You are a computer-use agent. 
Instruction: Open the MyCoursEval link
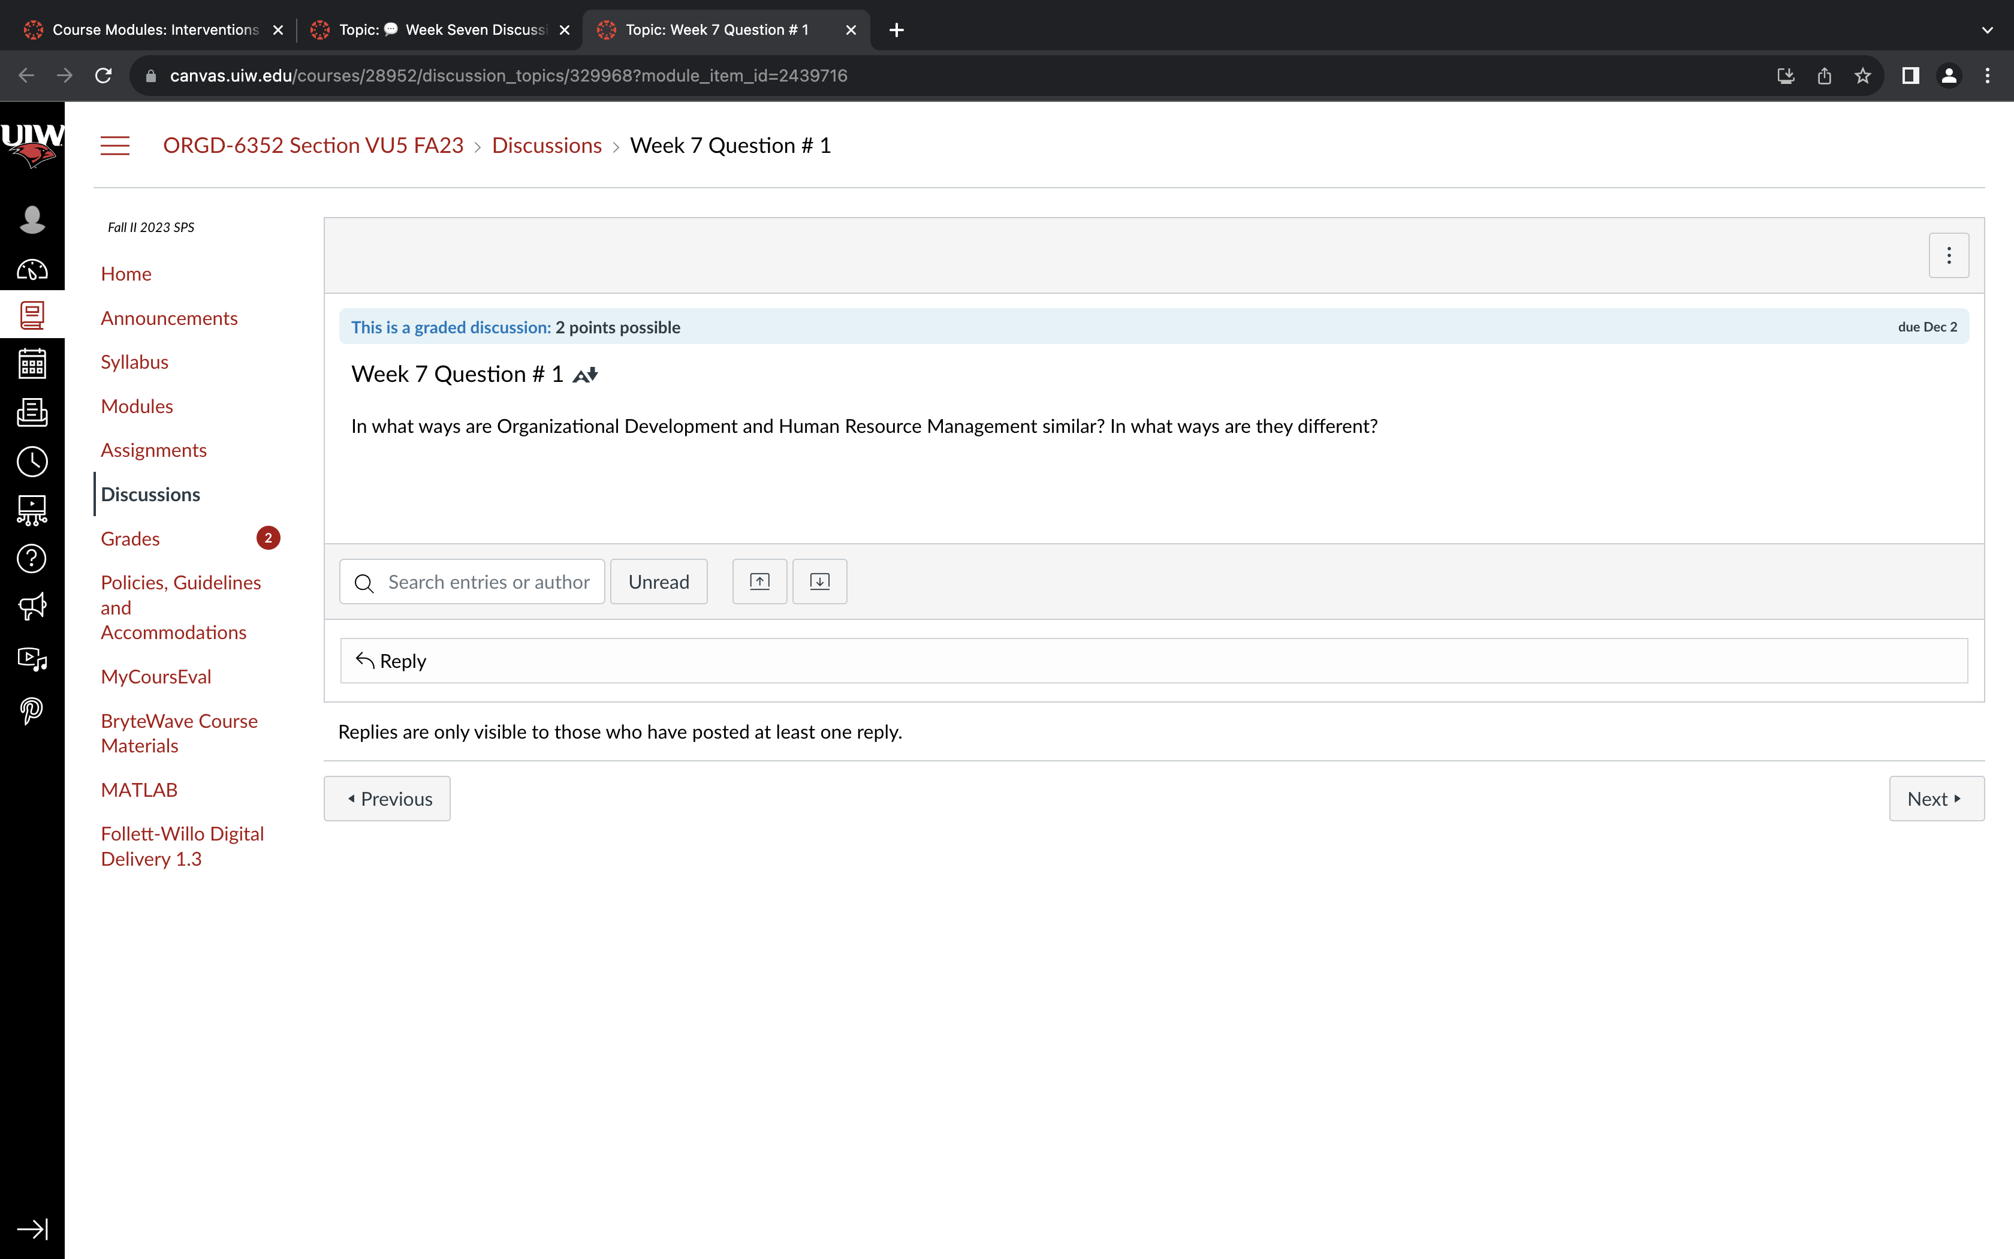point(156,677)
